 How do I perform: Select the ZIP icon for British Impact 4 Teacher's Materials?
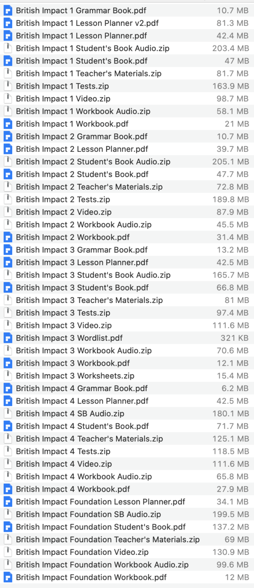point(8,439)
